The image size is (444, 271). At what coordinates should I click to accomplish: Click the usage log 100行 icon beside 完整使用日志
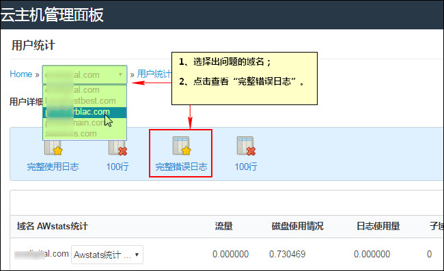point(117,147)
